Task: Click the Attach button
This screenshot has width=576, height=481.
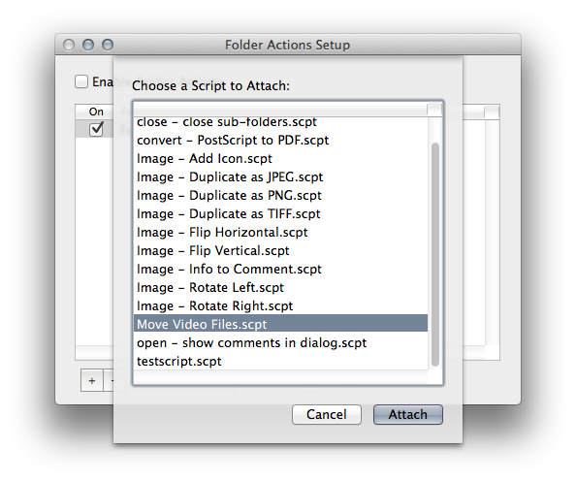Action: coord(408,414)
